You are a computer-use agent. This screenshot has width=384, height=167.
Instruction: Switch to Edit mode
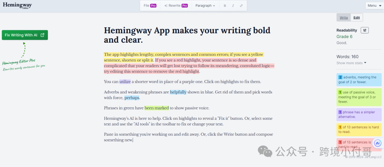[x=357, y=18]
